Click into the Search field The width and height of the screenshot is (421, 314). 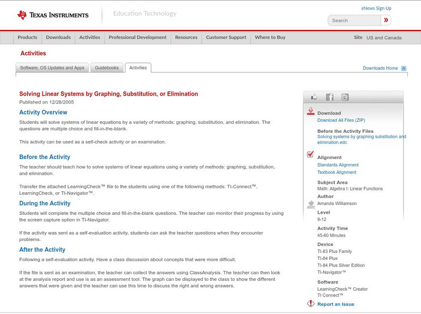coord(354,20)
